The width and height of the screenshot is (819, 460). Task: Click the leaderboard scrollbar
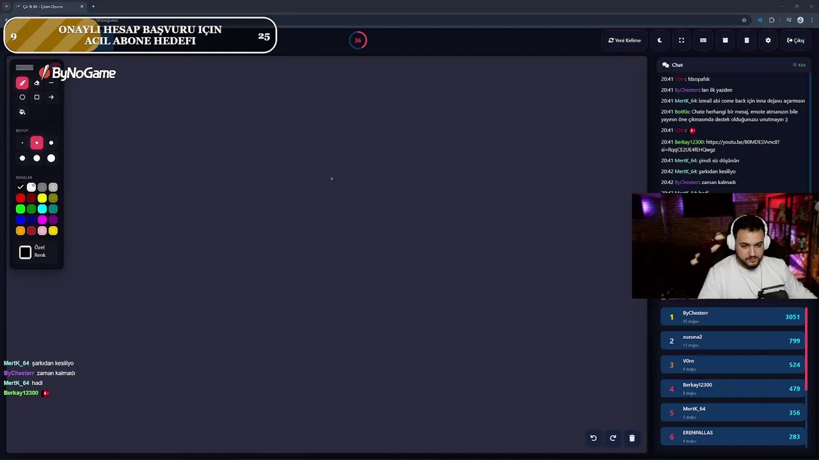click(806, 348)
